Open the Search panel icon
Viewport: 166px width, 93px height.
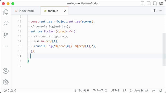click(6, 24)
